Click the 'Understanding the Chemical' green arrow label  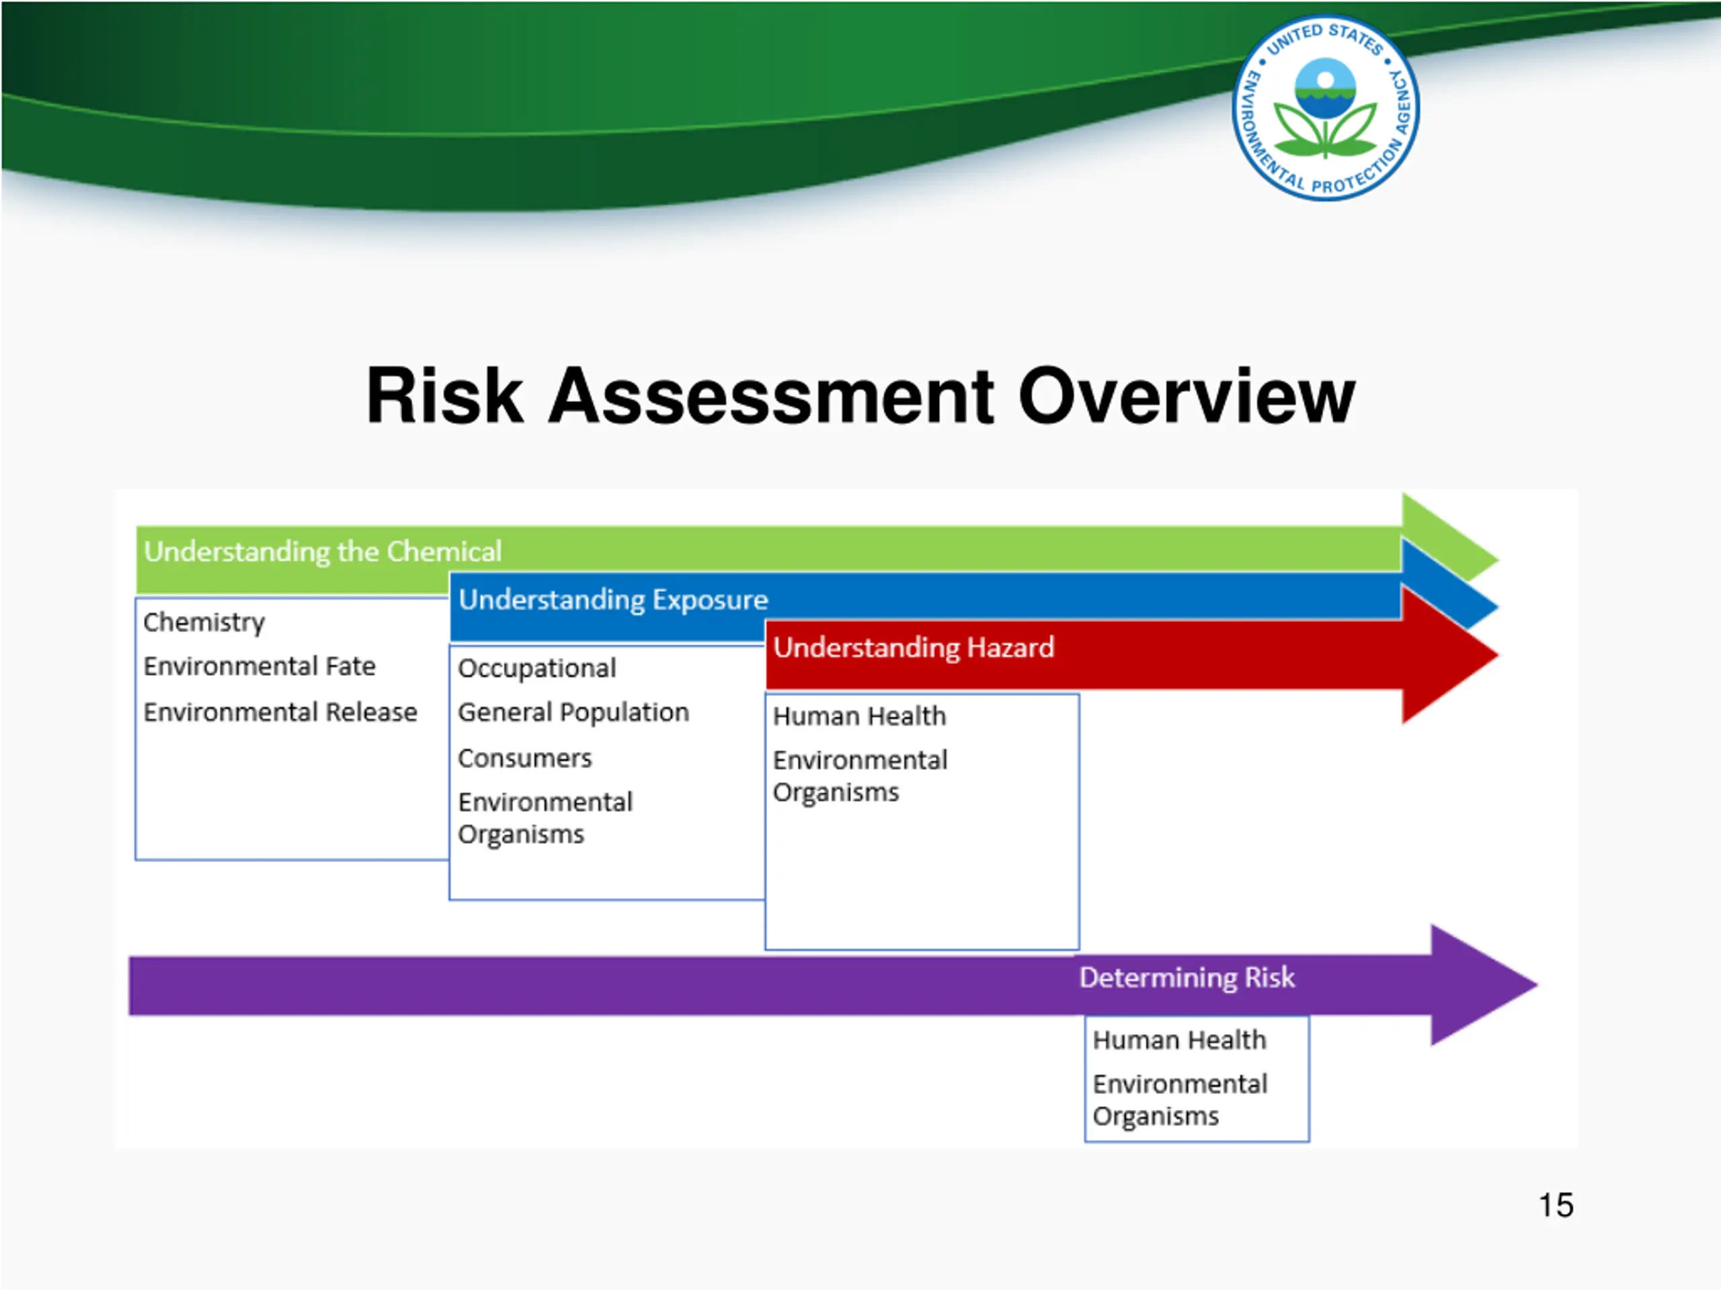[x=323, y=552]
